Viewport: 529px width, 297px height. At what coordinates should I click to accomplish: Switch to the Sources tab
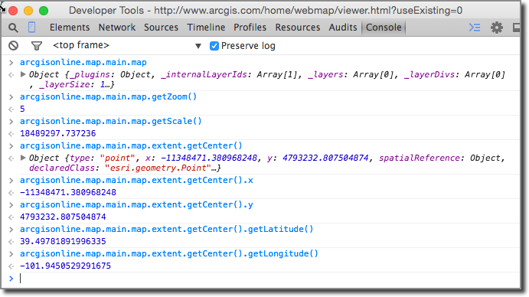[161, 28]
